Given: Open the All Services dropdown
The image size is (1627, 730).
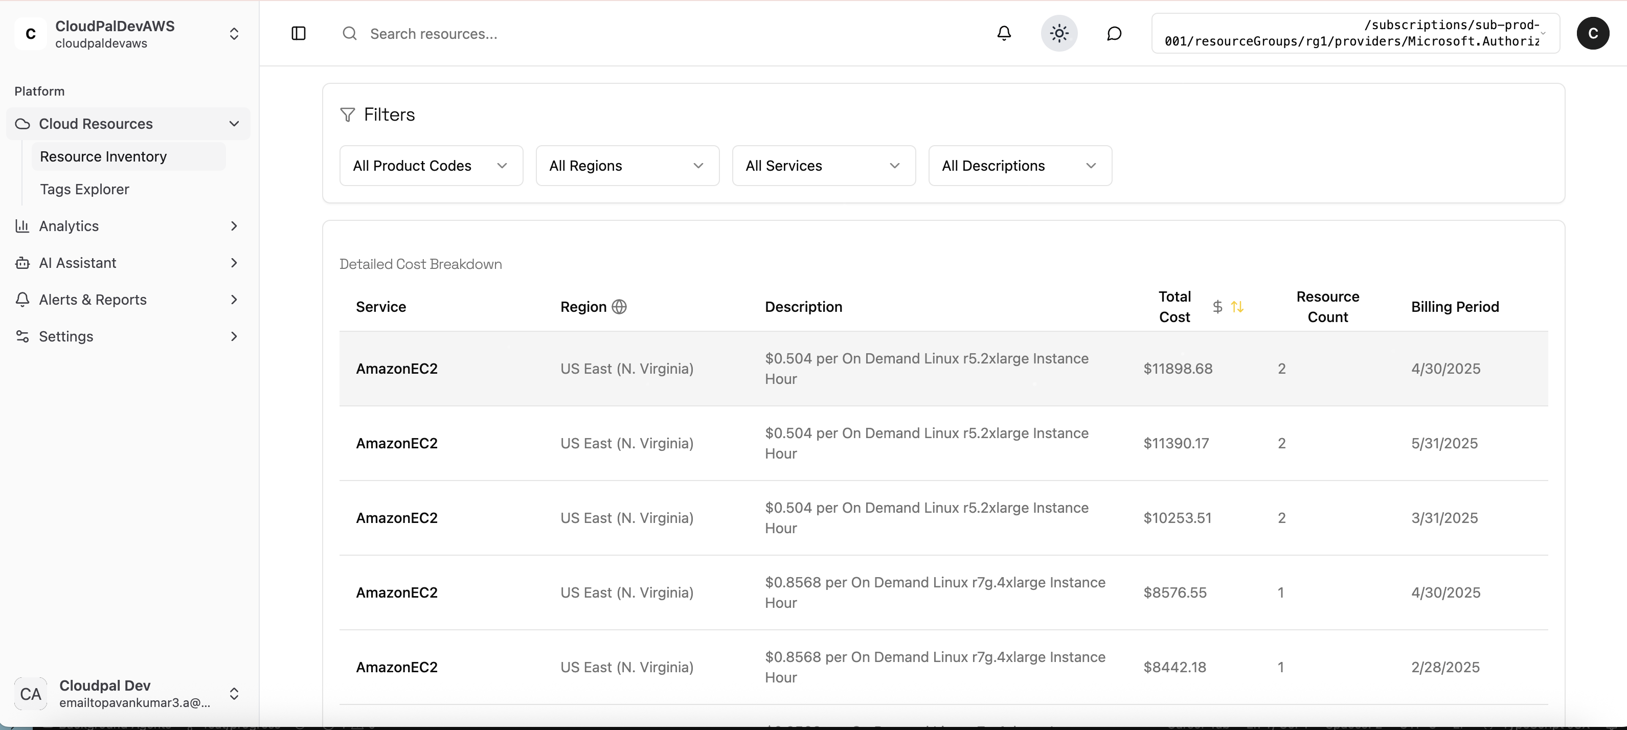Looking at the screenshot, I should (824, 166).
